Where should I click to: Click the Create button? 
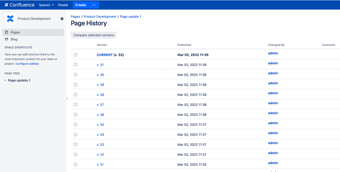click(x=80, y=5)
